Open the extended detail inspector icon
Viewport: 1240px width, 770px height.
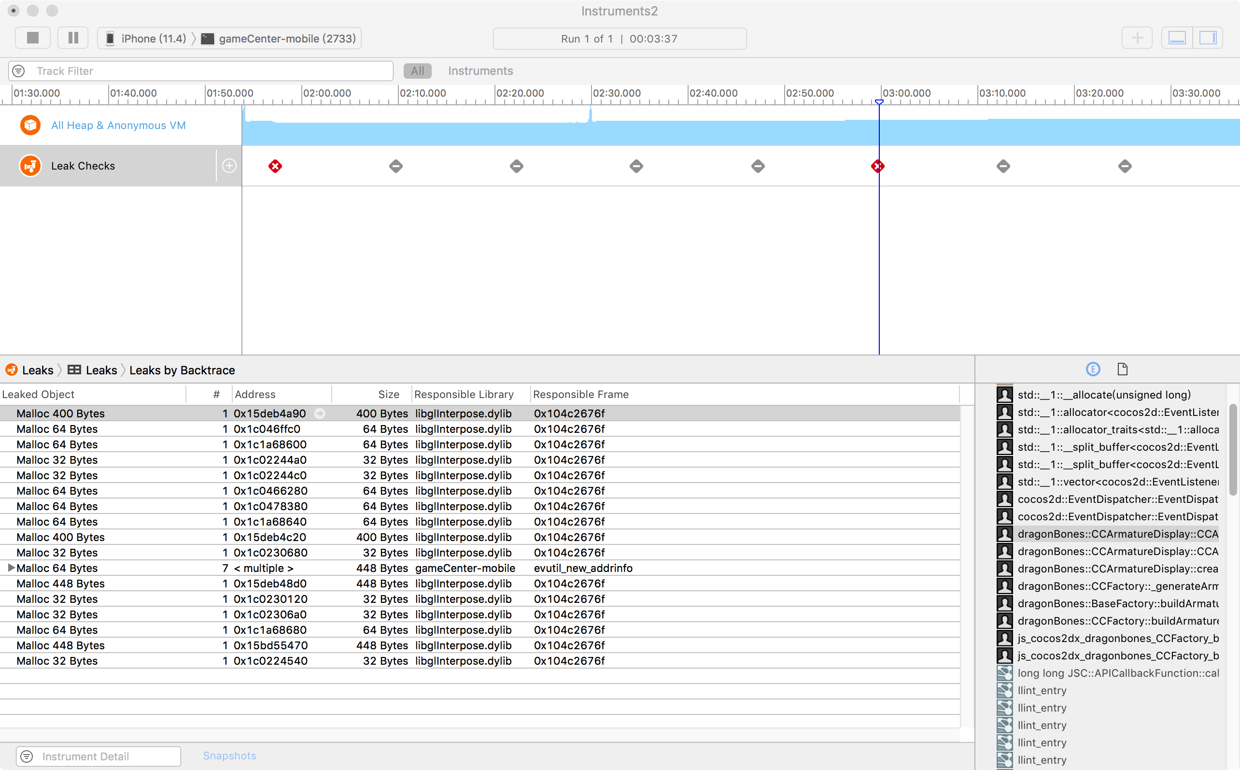tap(1093, 369)
